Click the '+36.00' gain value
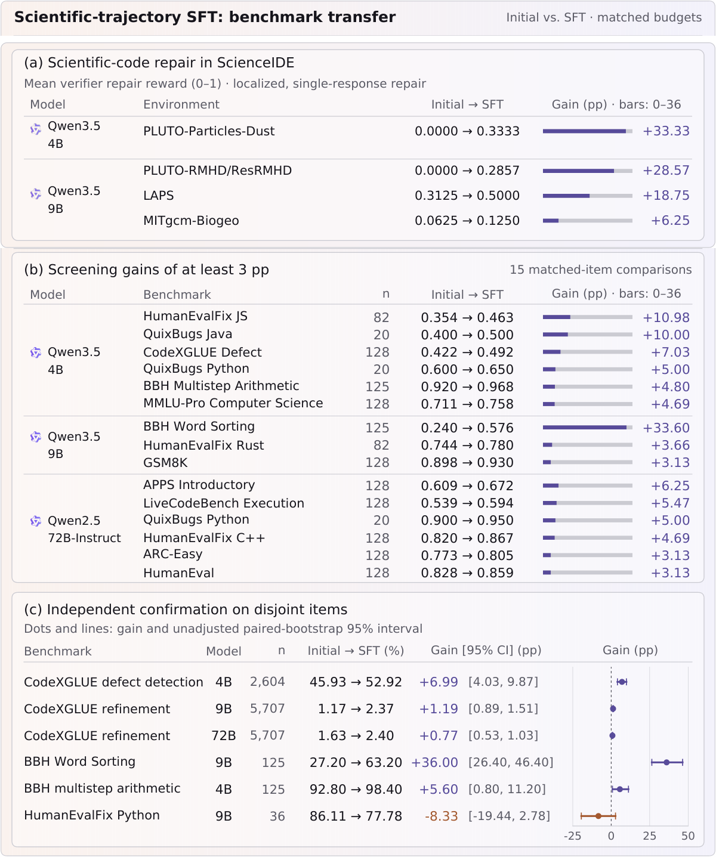 point(435,762)
